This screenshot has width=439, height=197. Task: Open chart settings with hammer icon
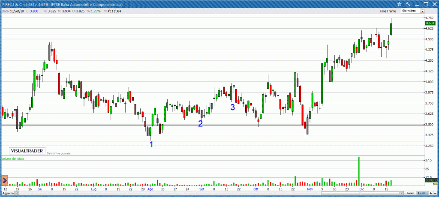click(x=408, y=4)
